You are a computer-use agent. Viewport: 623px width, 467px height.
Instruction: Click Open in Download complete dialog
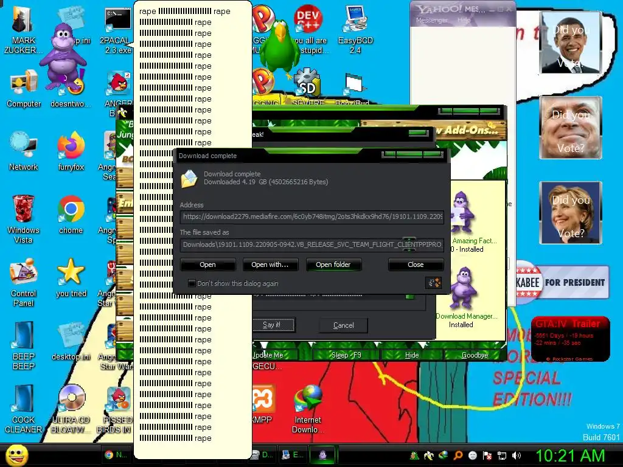pyautogui.click(x=208, y=265)
